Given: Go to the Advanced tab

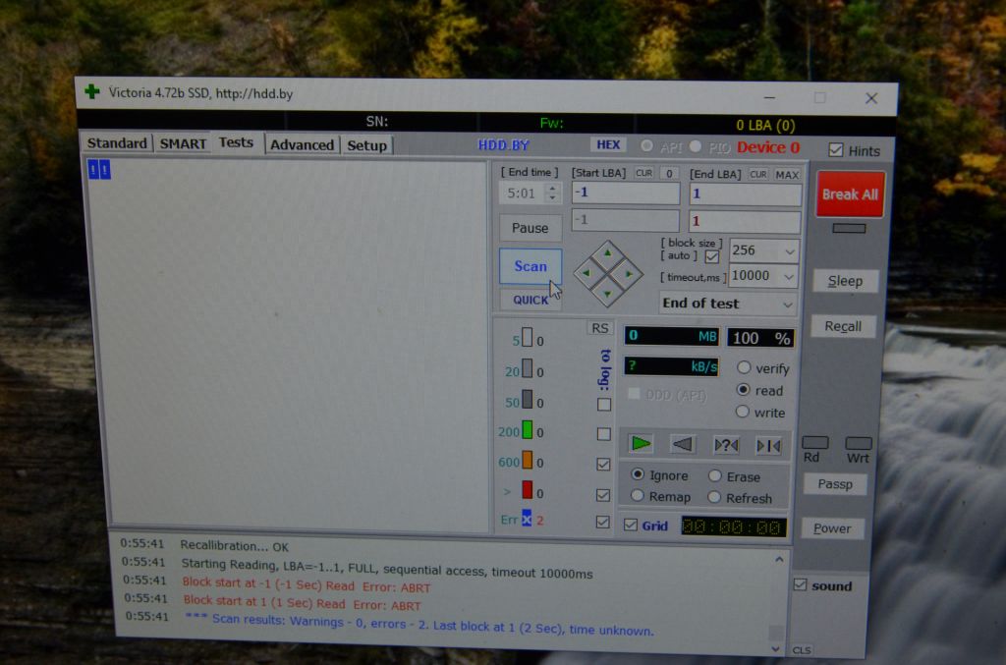Looking at the screenshot, I should tap(302, 145).
